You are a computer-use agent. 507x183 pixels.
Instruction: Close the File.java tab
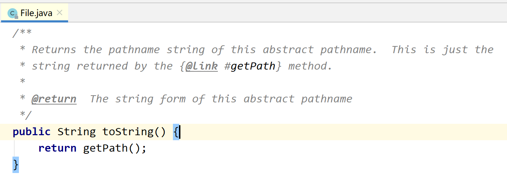pyautogui.click(x=60, y=13)
